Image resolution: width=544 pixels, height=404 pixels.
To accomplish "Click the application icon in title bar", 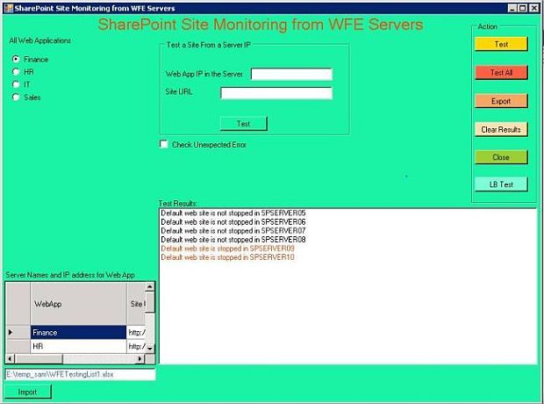I will tap(9, 8).
